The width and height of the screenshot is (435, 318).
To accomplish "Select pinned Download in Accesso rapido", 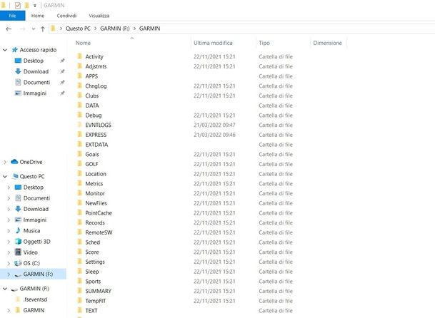I will click(36, 71).
